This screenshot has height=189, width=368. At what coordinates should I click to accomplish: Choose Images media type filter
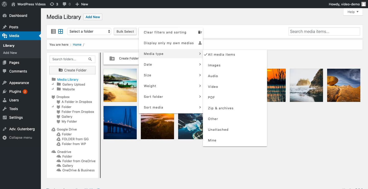(214, 65)
